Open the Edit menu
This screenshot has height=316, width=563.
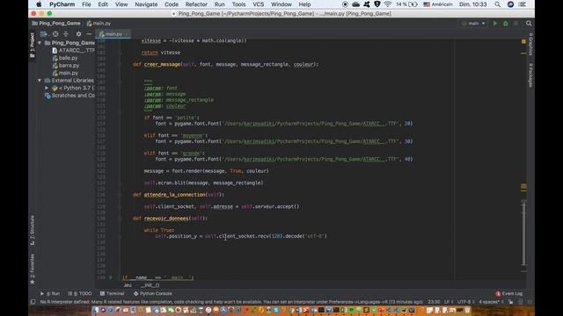pos(103,4)
